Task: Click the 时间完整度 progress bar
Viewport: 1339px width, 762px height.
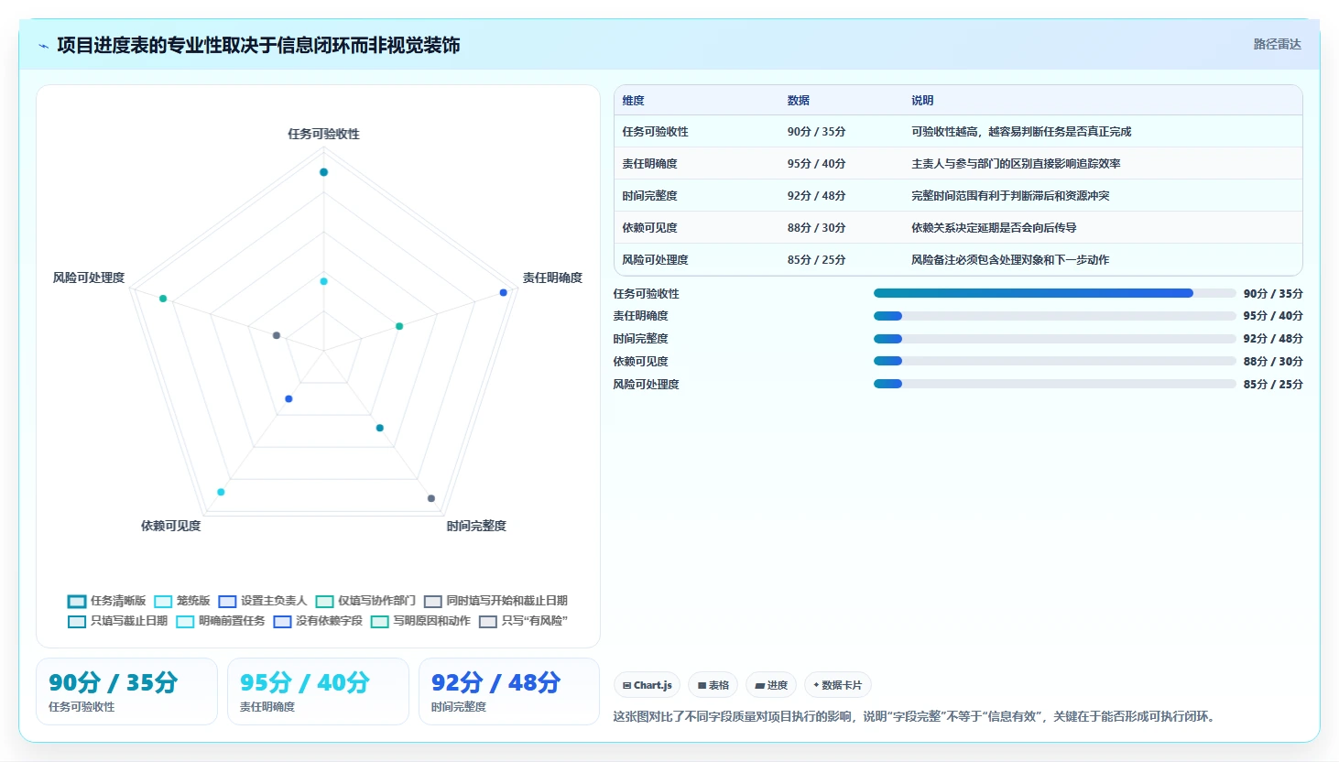Action: click(1054, 339)
